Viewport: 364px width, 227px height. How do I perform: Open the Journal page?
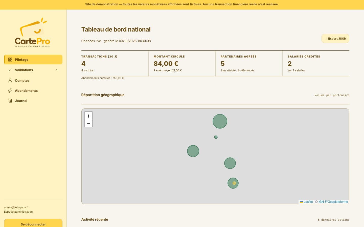(x=33, y=101)
